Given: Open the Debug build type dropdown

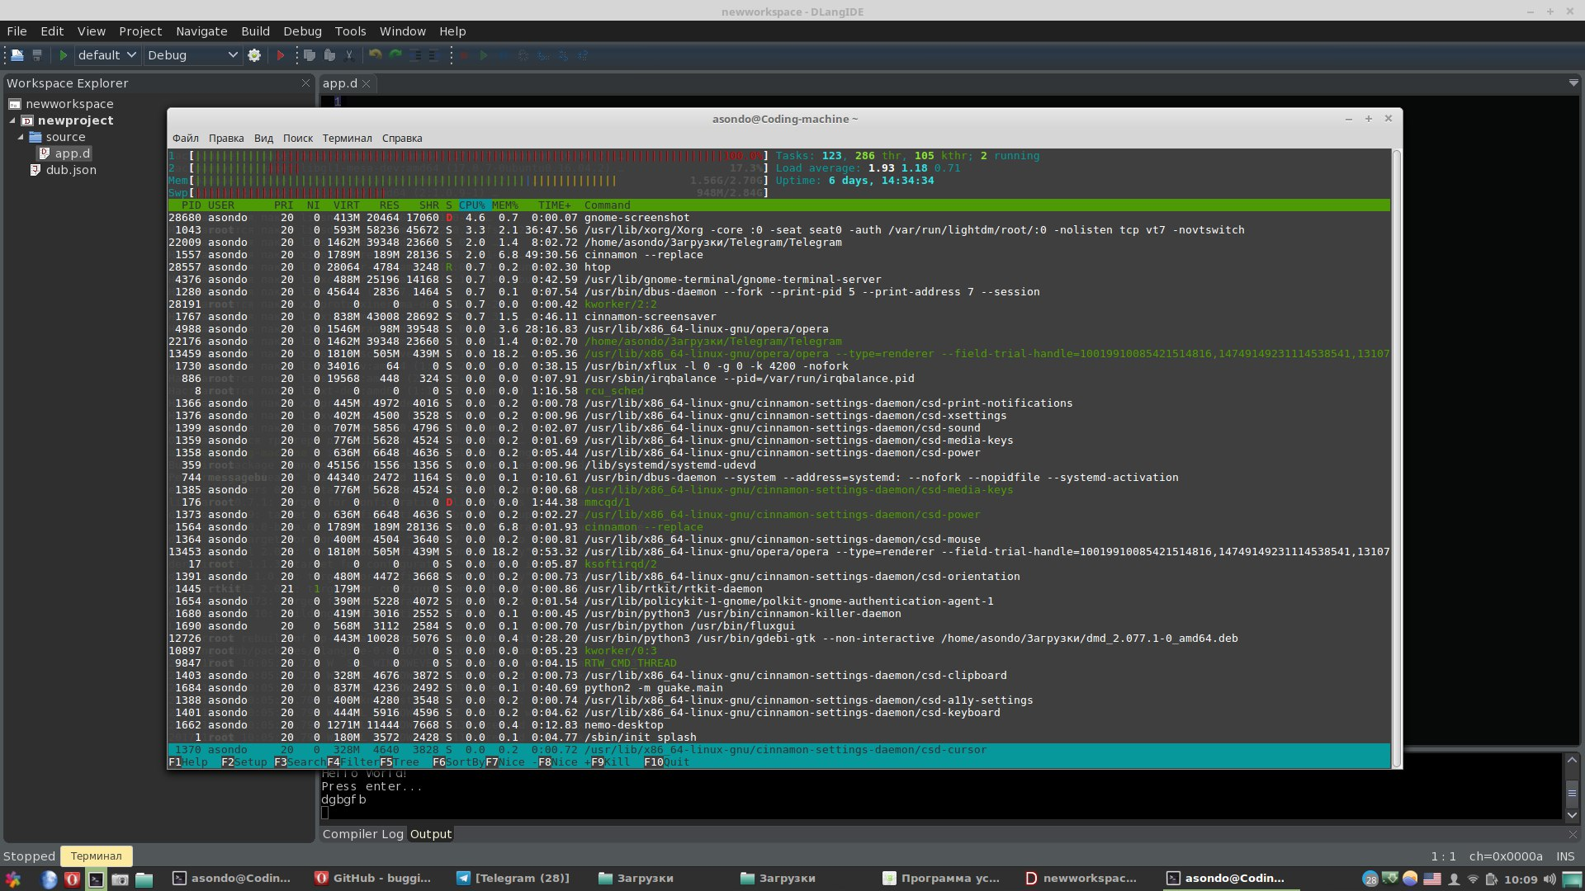Looking at the screenshot, I should tap(192, 55).
